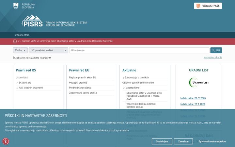Viewport: 235px width, 147px height.
Task: Open the Vstopna stran menu item
Action: [x=22, y=35]
